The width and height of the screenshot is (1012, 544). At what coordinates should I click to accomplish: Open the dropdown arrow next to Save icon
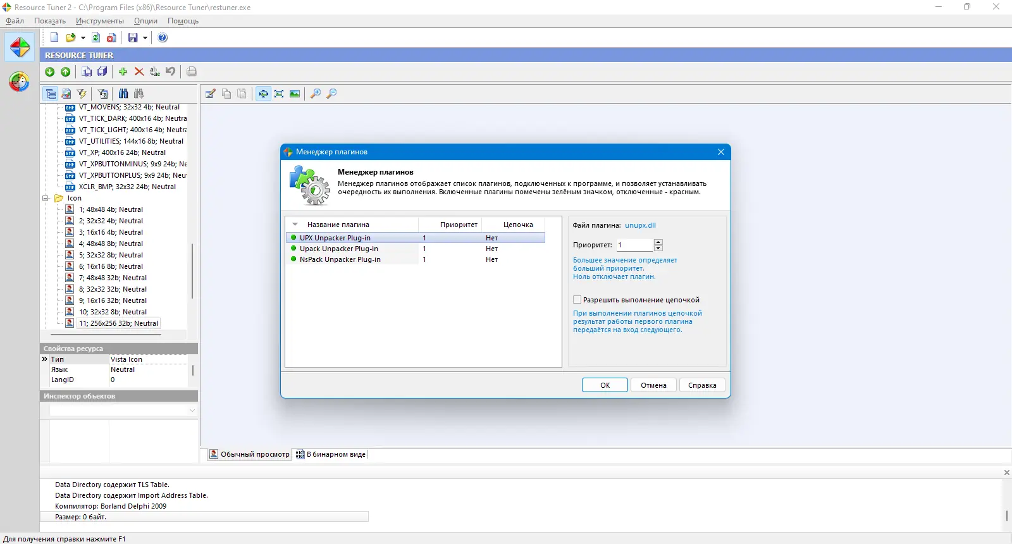[x=145, y=38]
